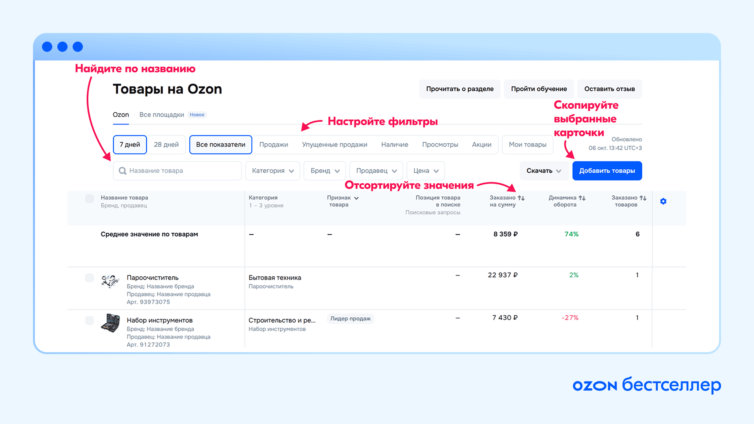Click the 74% average dynamics value
Viewport: 754px width, 424px height.
572,234
